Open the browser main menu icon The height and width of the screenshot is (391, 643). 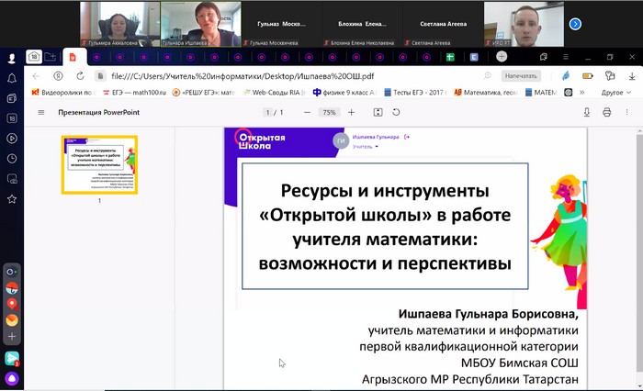pyautogui.click(x=566, y=57)
